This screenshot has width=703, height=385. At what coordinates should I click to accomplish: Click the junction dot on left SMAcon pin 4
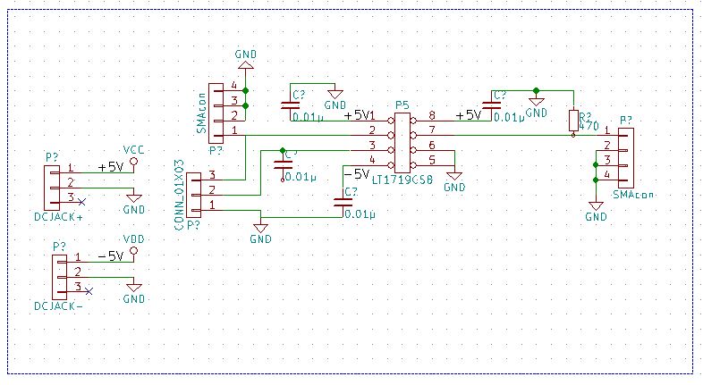(246, 91)
